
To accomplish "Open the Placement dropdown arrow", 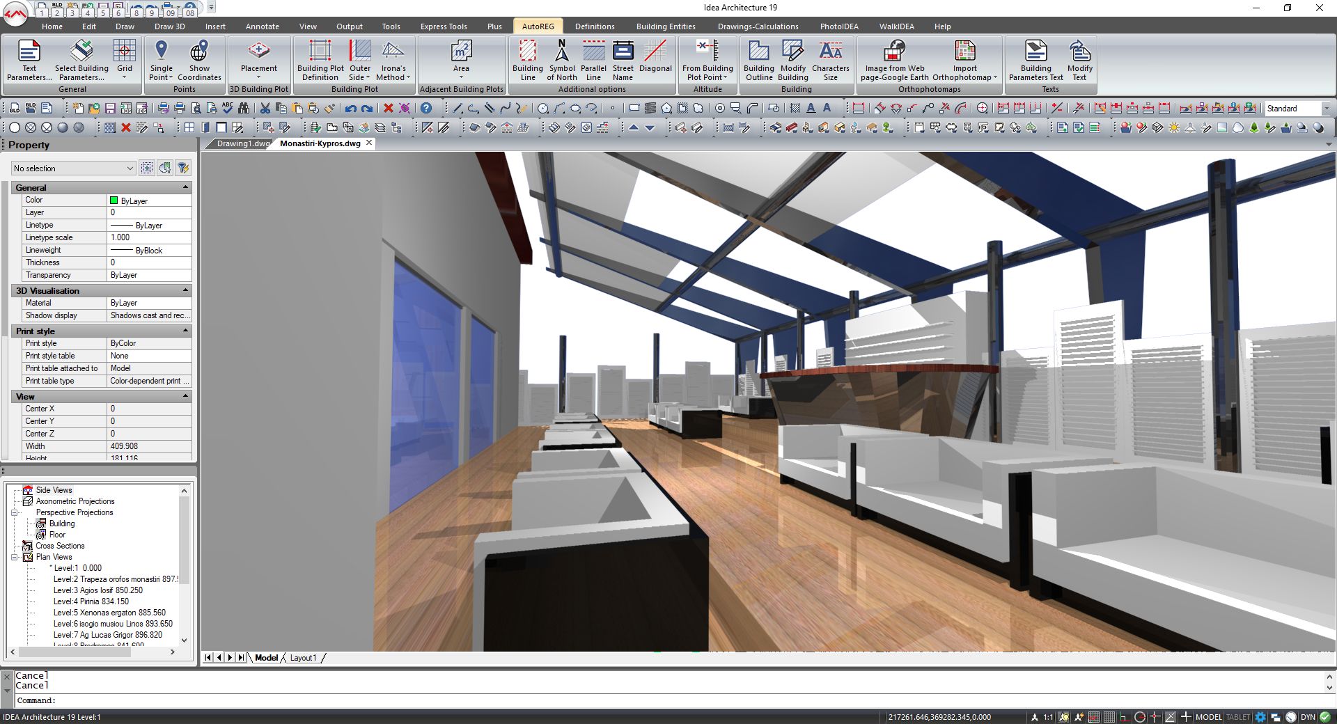I will pos(258,77).
